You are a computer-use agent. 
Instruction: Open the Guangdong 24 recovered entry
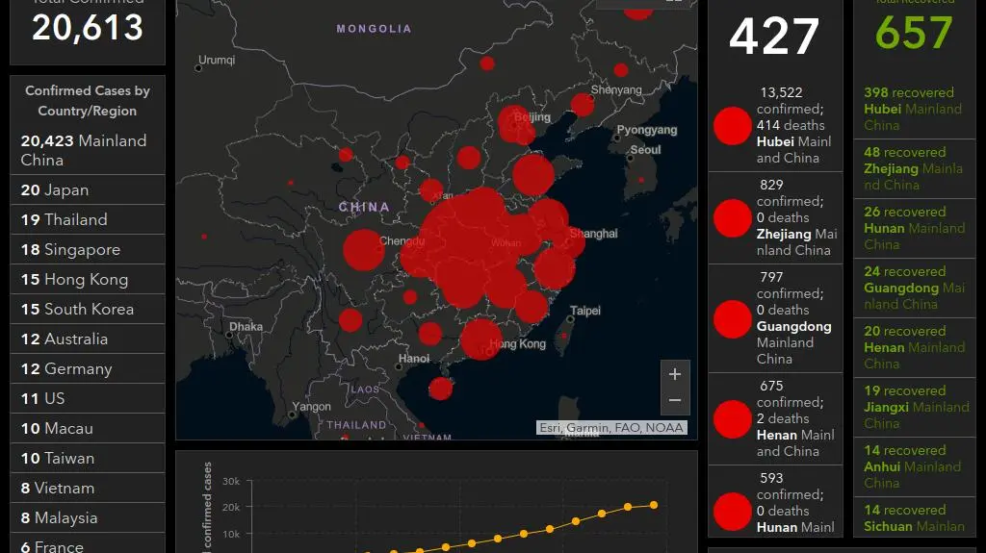913,288
